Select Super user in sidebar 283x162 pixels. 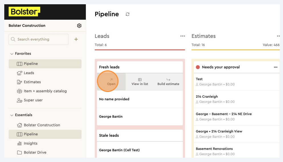tap(33, 100)
